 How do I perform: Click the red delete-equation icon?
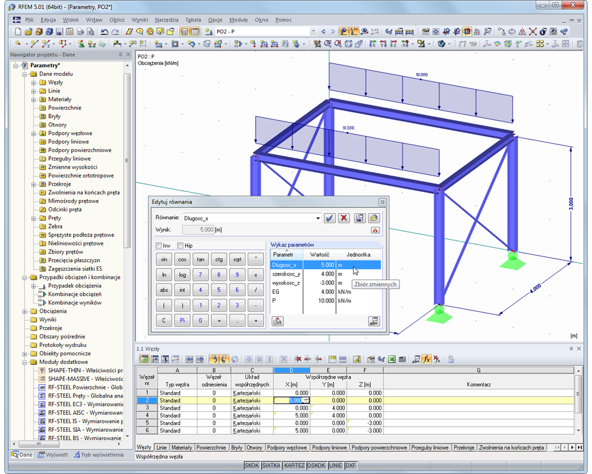[x=344, y=218]
